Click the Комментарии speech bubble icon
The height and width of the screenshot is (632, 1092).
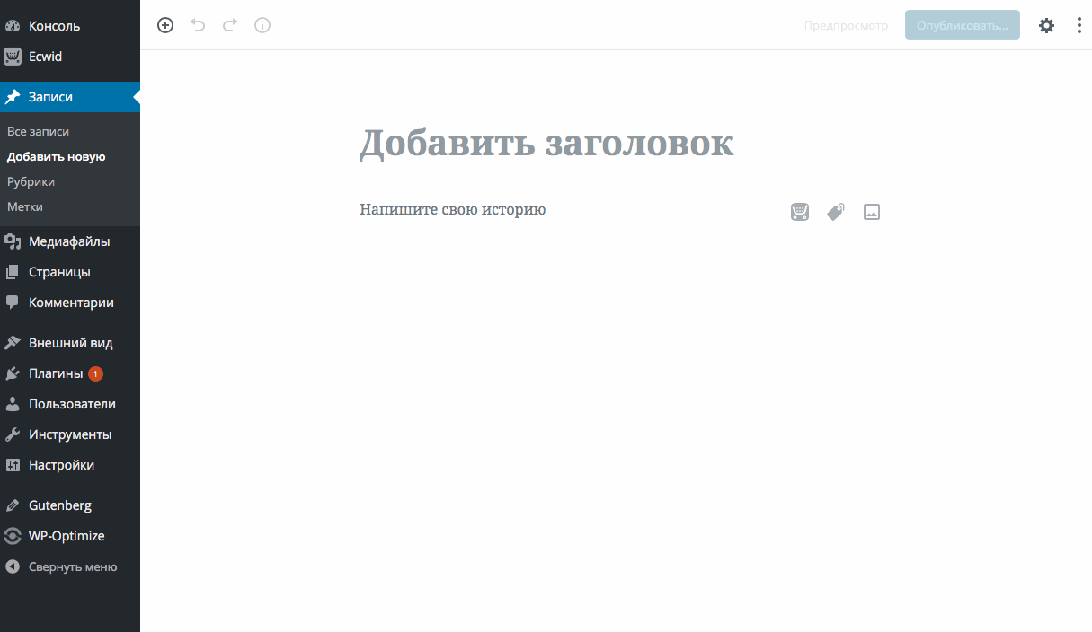click(13, 303)
